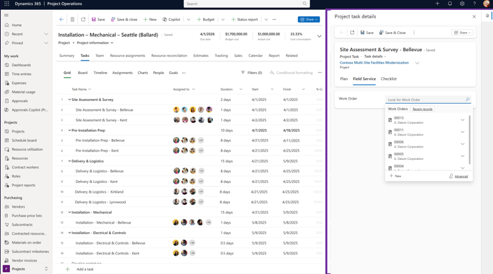
Task: Open Home in the left navigation
Action: tap(16, 25)
